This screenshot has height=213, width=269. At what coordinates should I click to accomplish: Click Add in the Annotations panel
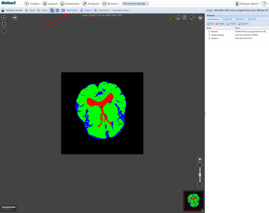tap(210, 24)
